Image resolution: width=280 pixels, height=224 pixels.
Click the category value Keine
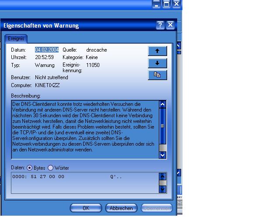point(92,57)
